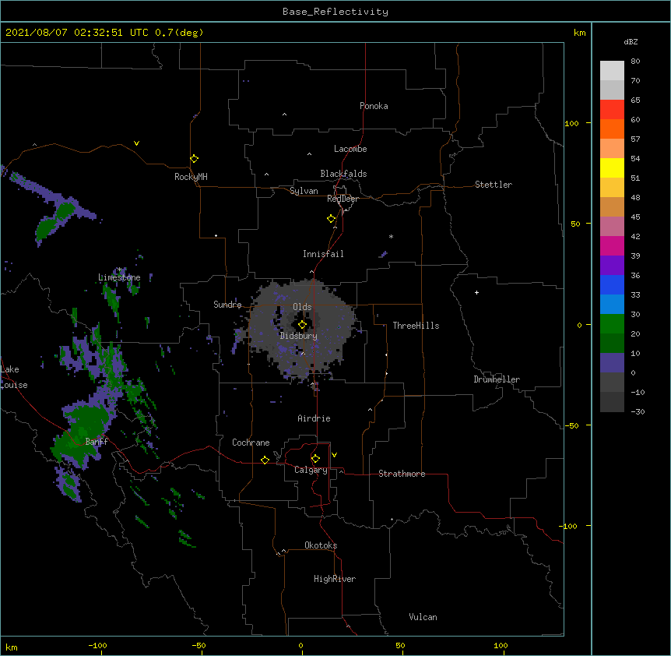Click the Sylvan label
671x656 pixels.
(x=304, y=191)
